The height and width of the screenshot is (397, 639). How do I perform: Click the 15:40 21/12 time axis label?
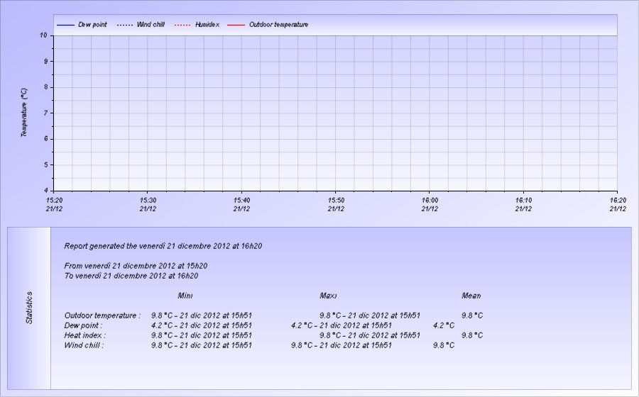tap(241, 205)
